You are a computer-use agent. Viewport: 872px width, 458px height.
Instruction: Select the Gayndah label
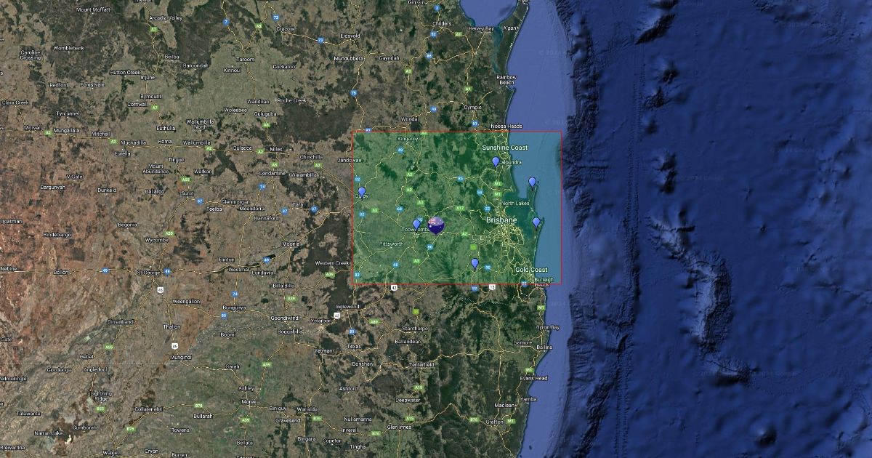click(x=389, y=57)
